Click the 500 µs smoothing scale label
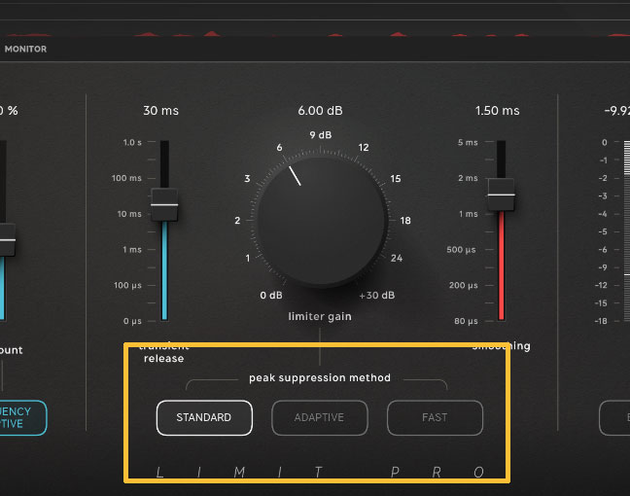The height and width of the screenshot is (496, 630). (461, 250)
